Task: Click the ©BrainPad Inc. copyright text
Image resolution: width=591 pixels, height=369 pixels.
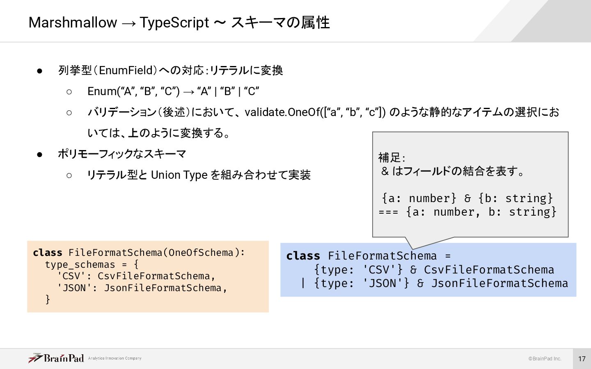Action: (545, 359)
